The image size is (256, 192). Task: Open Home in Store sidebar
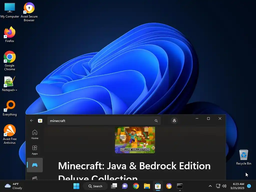tap(35, 134)
